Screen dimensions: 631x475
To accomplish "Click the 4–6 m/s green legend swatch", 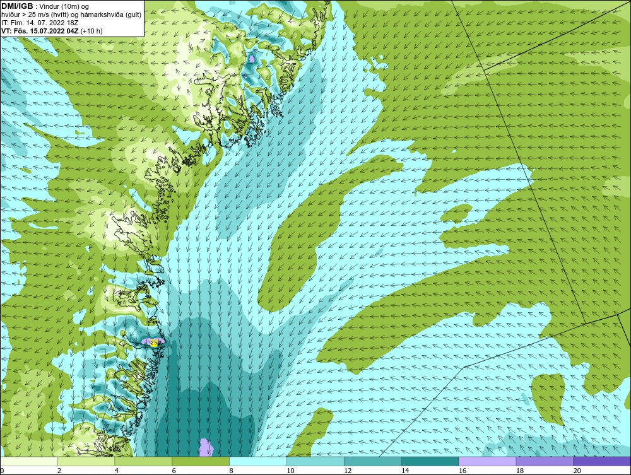I will (143, 461).
